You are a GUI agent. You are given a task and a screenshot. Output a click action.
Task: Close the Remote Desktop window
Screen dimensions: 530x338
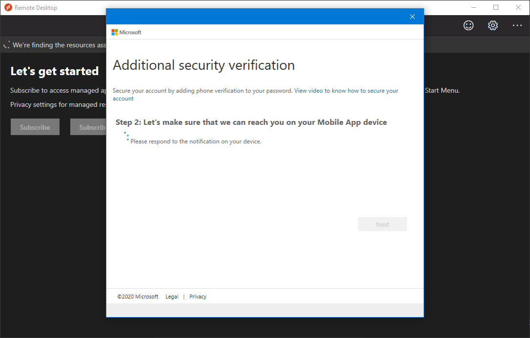[518, 7]
